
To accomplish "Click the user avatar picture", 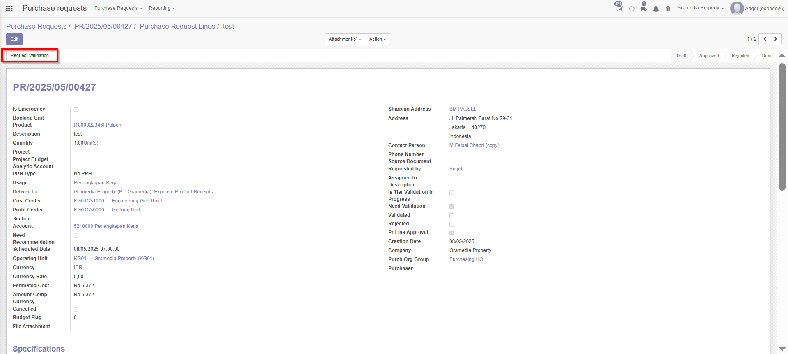I will (x=737, y=8).
